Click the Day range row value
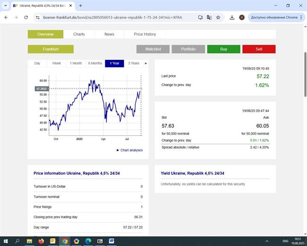Image resolution: width=307 pixels, height=246 pixels. 133,228
